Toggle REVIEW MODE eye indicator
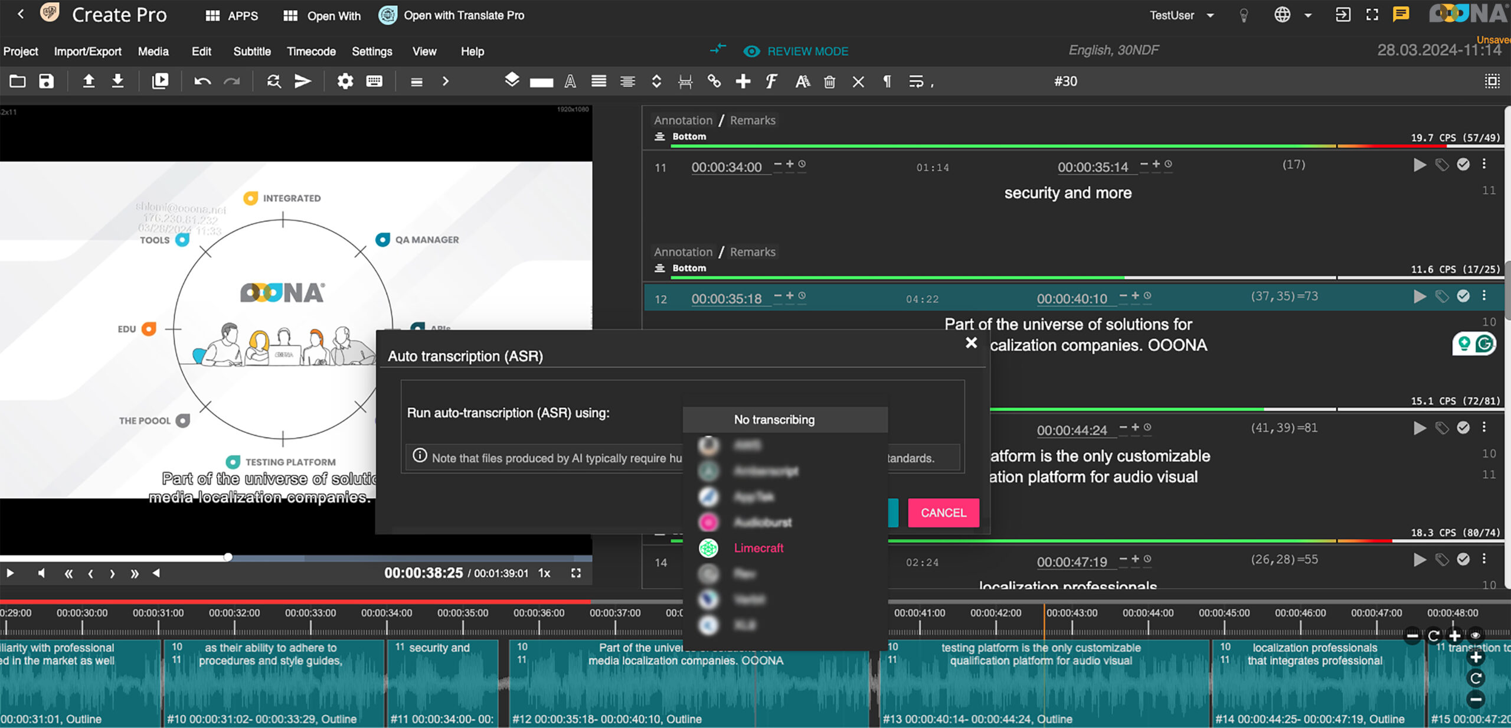The height and width of the screenshot is (728, 1511). pyautogui.click(x=751, y=51)
